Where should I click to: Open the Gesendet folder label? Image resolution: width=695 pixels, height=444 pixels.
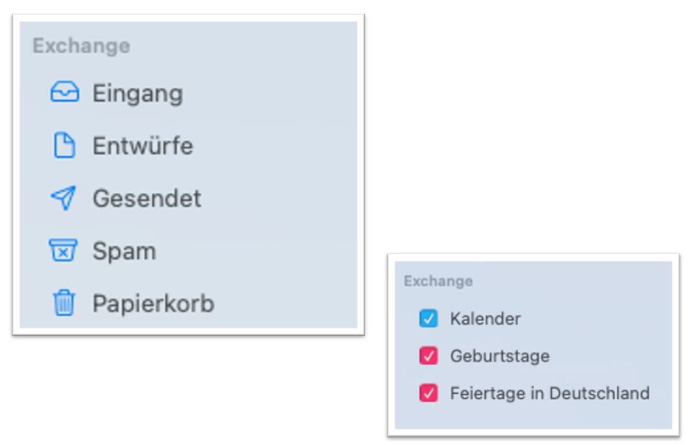click(147, 198)
